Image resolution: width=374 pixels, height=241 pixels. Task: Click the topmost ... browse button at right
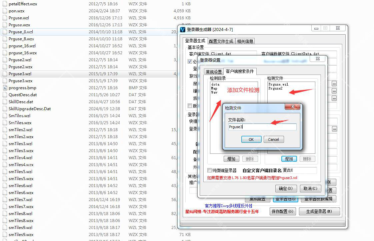tap(334, 84)
